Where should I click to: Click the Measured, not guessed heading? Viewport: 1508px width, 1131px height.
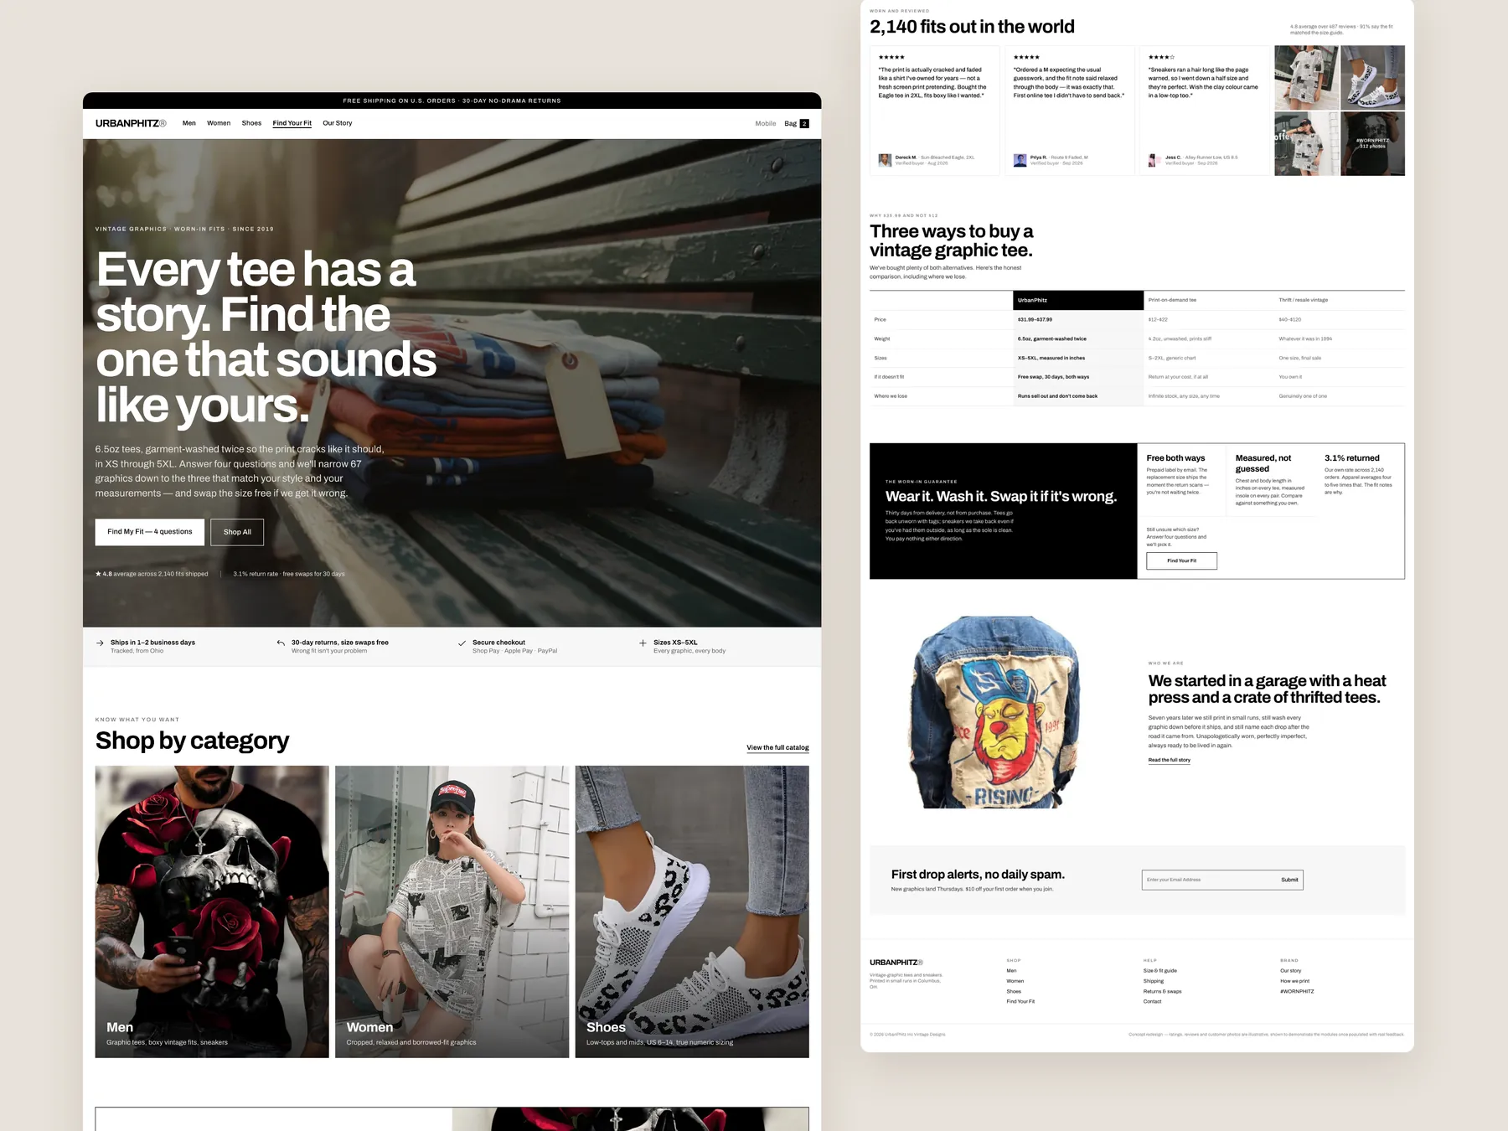click(1263, 463)
